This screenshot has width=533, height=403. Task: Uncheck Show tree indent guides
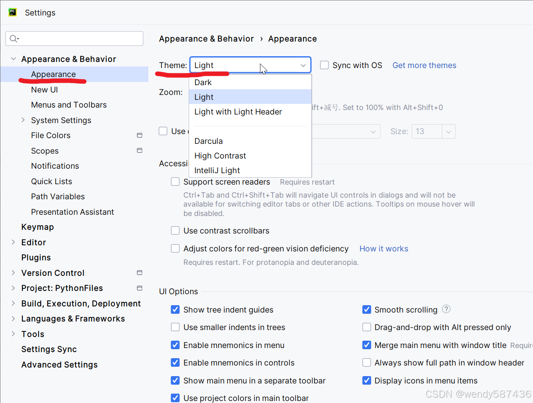[x=175, y=310]
